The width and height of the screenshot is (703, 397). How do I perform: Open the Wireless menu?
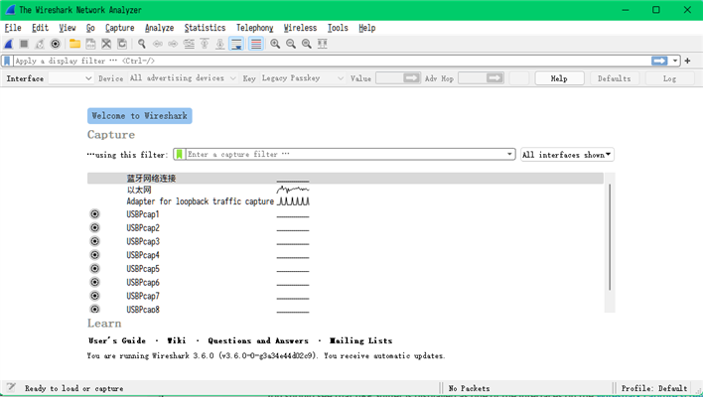click(300, 28)
